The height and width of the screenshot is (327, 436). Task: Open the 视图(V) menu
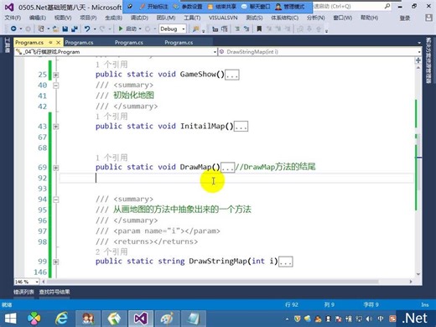click(63, 18)
